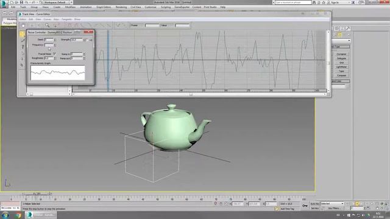Toggle the Fractal Noise checkbox
This screenshot has width=390, height=219.
click(x=54, y=54)
